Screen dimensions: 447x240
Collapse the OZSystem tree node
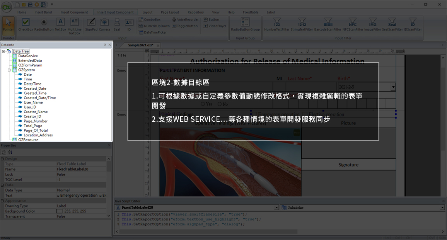tap(9, 70)
